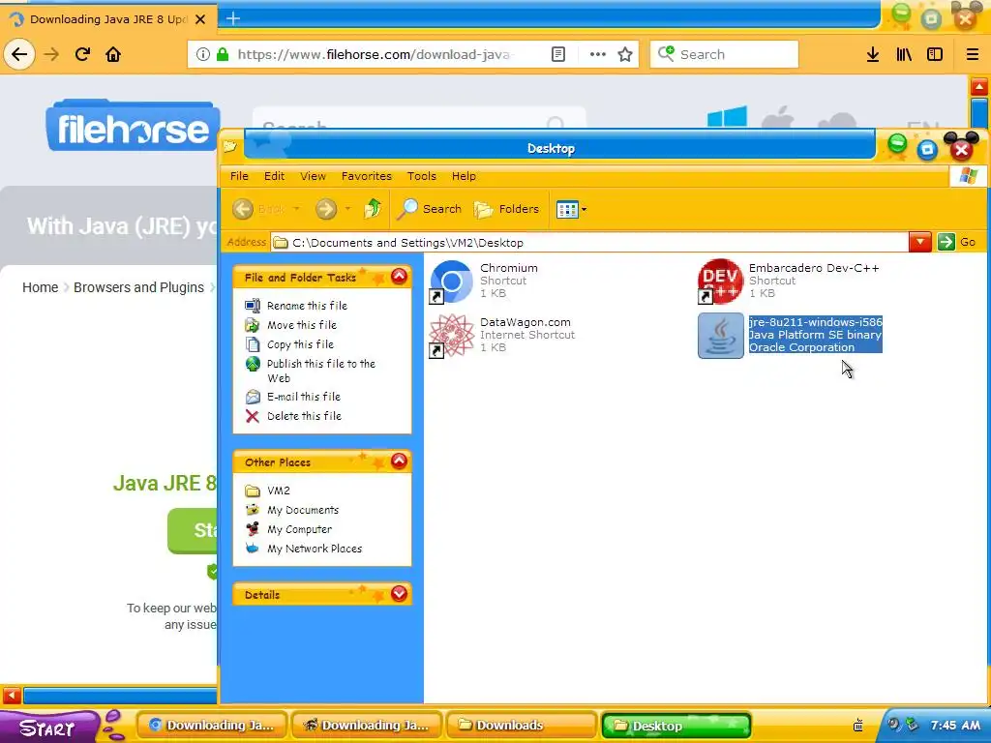Click Firefox horizontal scroll-left arrow
The image size is (991, 743).
[x=12, y=696]
